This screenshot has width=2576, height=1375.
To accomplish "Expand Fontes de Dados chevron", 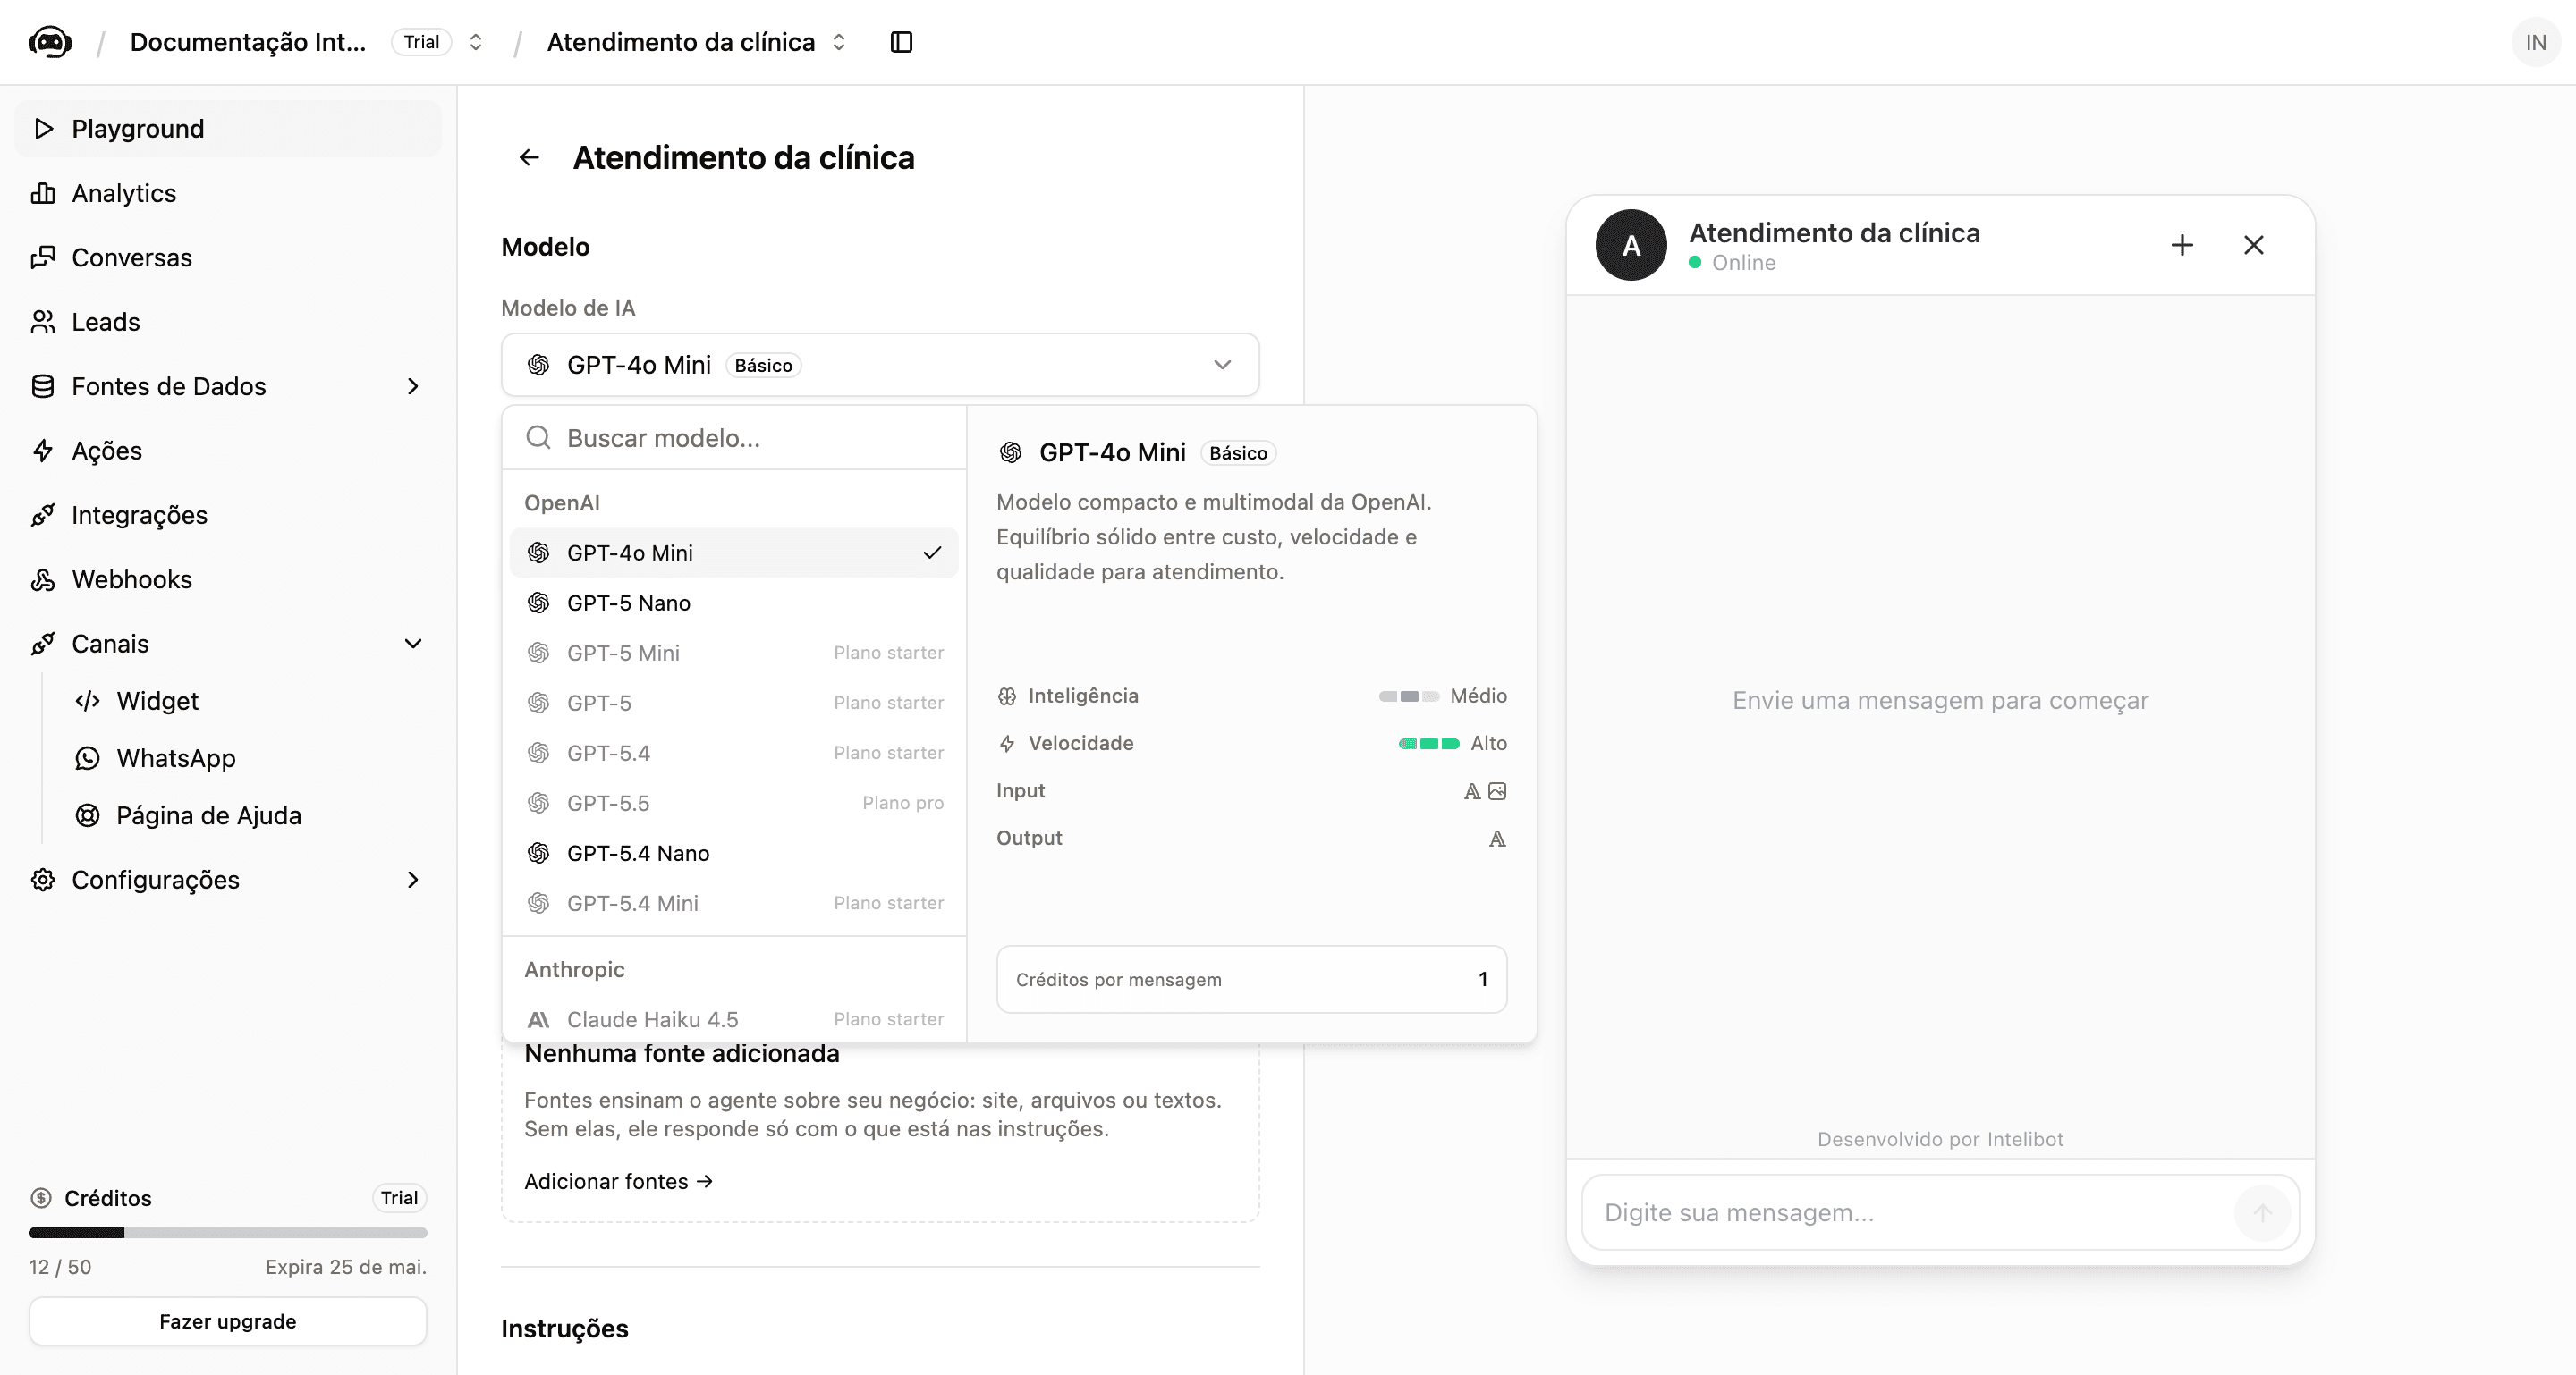I will 413,387.
